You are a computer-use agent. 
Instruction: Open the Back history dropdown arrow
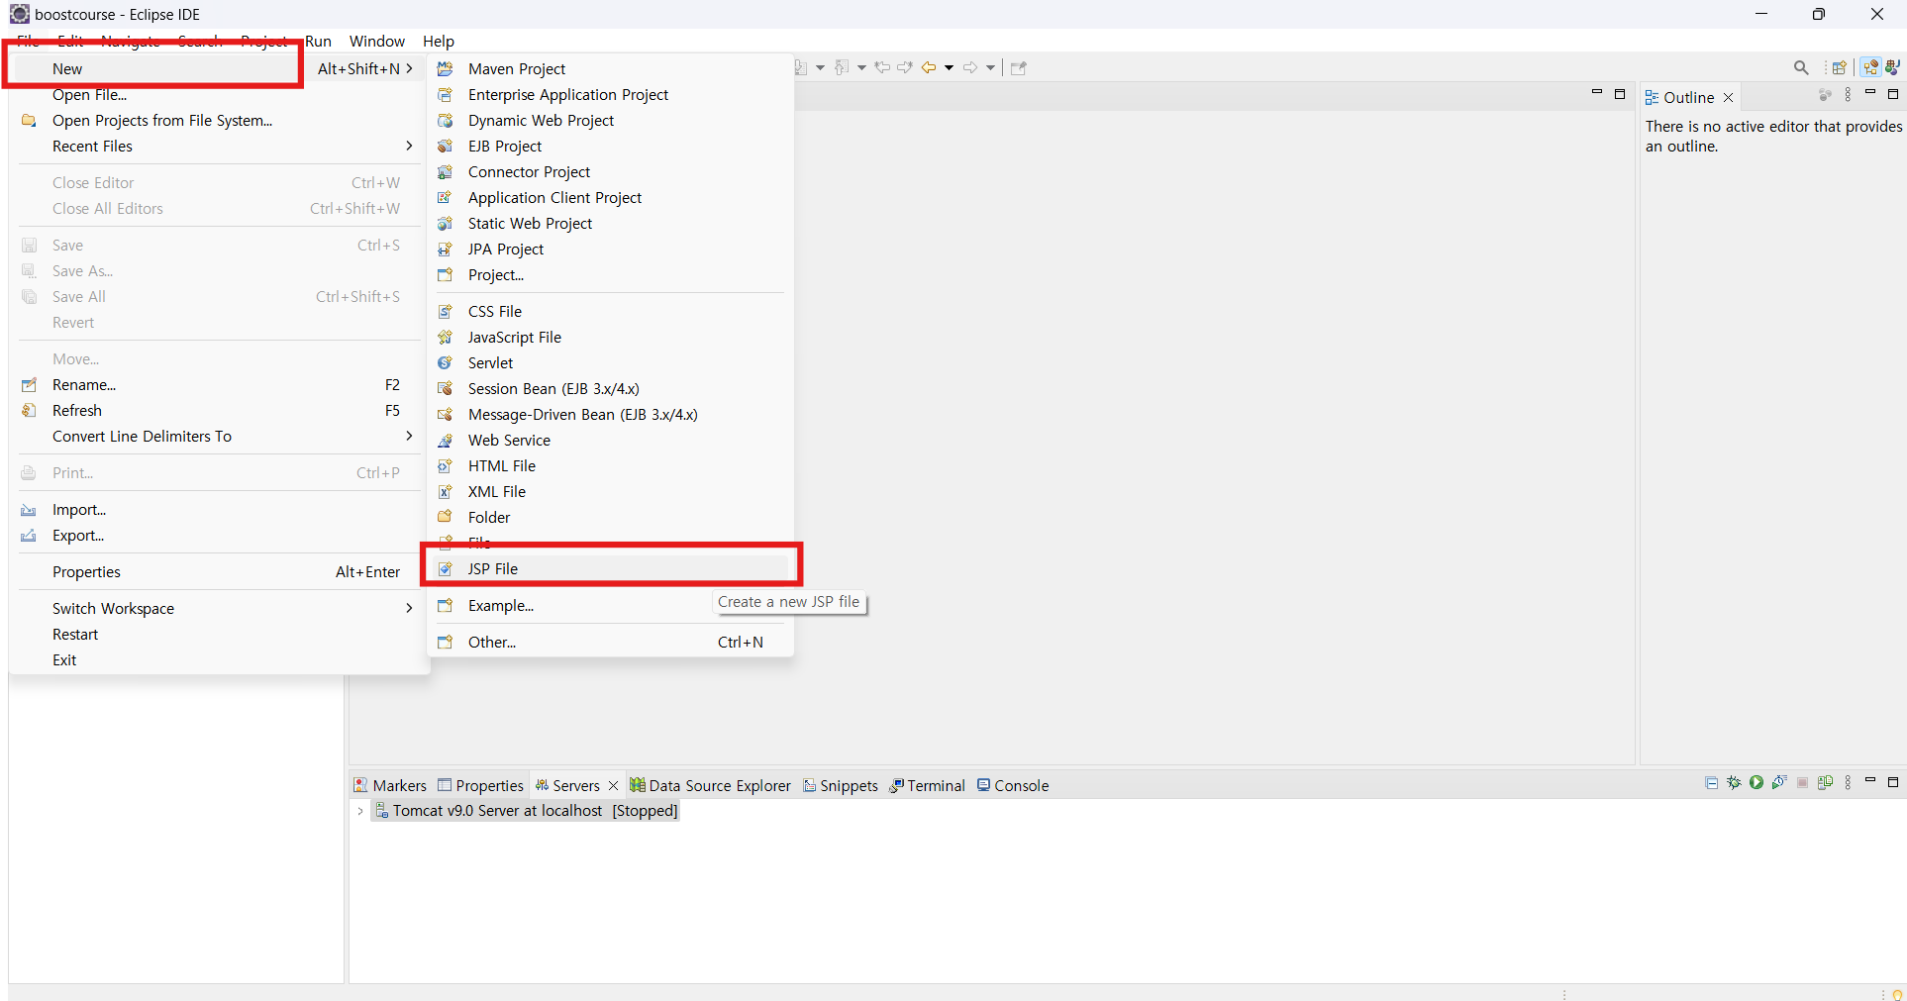(949, 67)
